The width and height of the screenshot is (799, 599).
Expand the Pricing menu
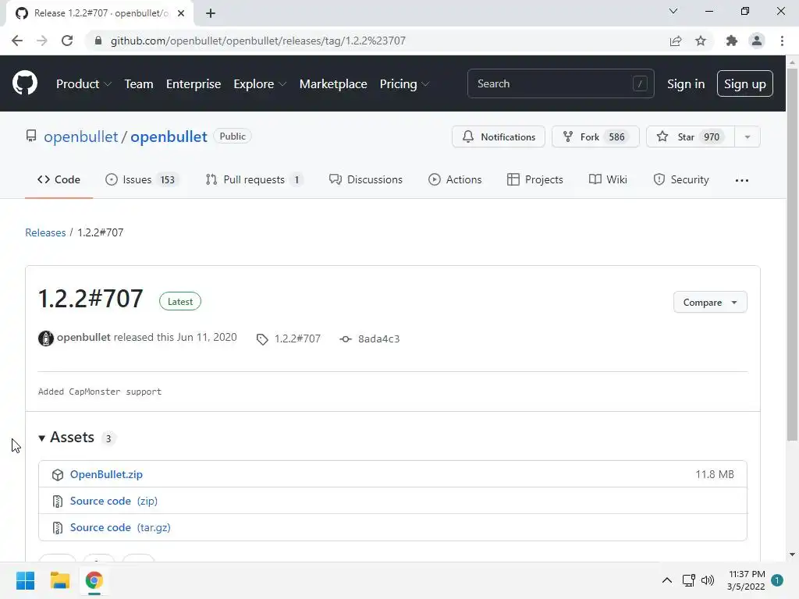click(x=404, y=83)
